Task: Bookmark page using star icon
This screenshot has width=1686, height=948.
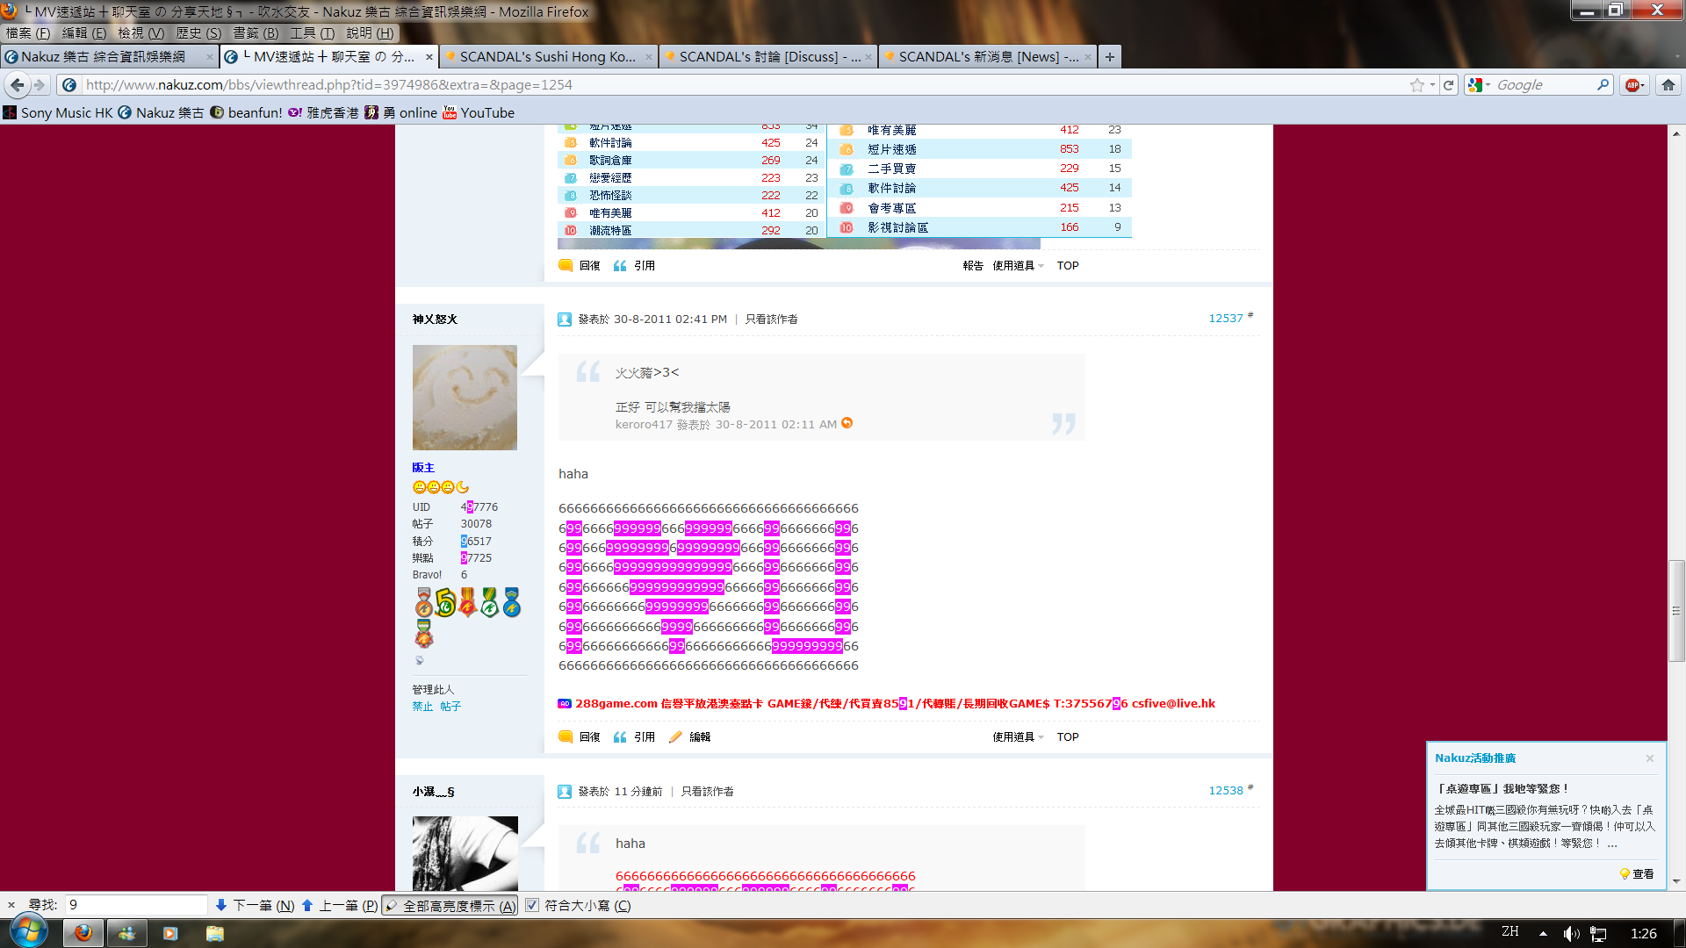Action: pyautogui.click(x=1416, y=85)
